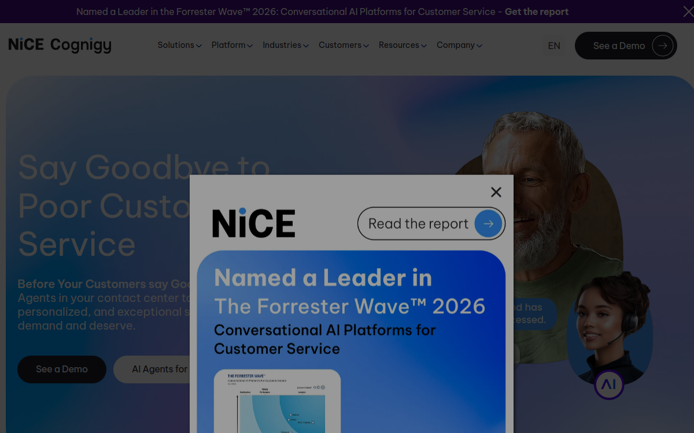Expand the Industries menu
694x433 pixels.
286,45
